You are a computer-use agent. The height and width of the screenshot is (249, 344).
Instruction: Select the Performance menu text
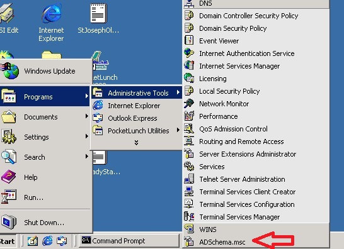click(x=218, y=116)
